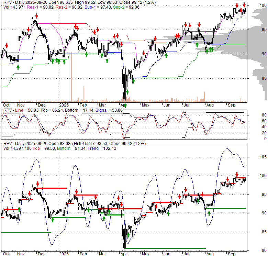Click the Jul label on top chart time axis
Screen dimensions: 268x256
coord(186,105)
